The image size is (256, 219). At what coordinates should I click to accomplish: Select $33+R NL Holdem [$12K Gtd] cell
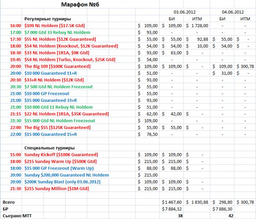(x=54, y=80)
